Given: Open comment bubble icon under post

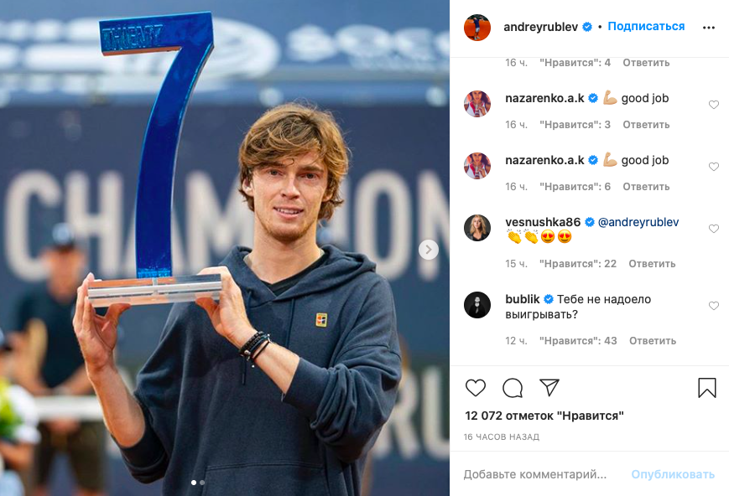Looking at the screenshot, I should pyautogui.click(x=513, y=388).
